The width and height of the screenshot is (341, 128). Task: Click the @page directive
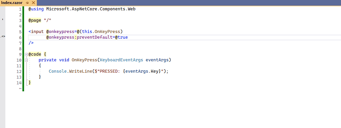click(35, 20)
